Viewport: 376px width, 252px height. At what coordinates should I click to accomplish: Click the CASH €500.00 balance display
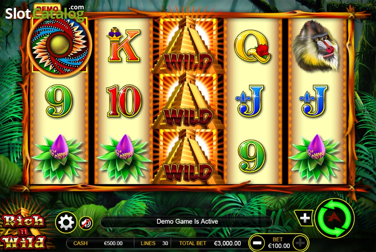(x=100, y=243)
